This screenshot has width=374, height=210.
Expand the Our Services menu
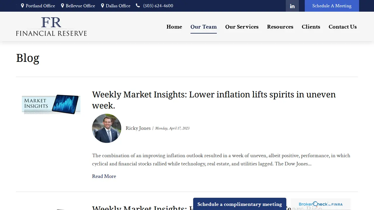click(242, 27)
